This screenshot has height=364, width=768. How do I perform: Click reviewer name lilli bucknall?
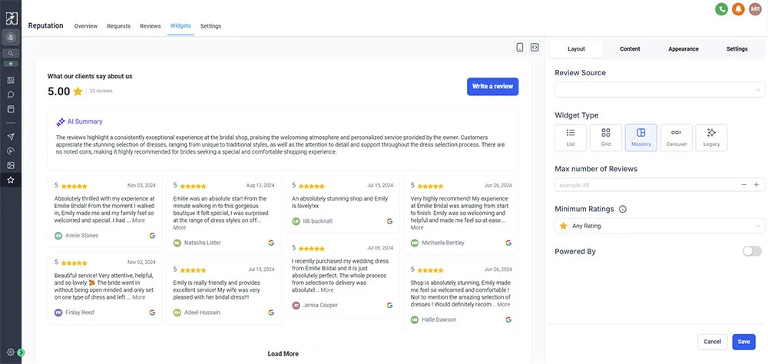(317, 221)
